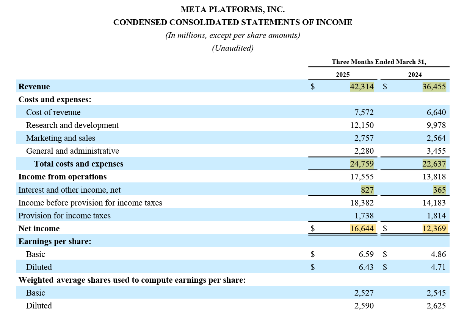Select the Weighted-average shares heading
Screen dimensions: 453x313
132,280
